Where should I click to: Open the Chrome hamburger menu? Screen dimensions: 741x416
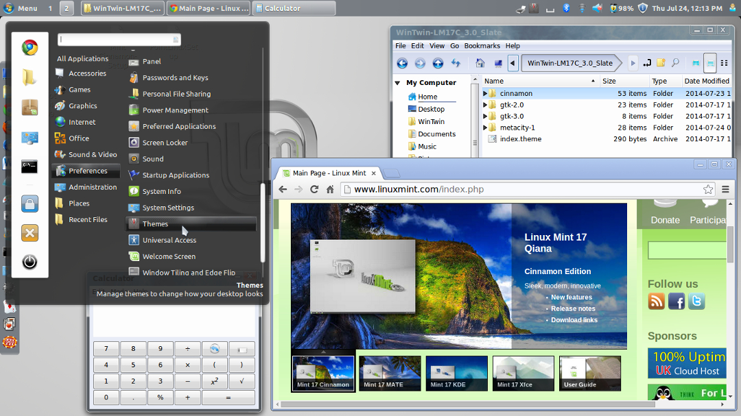[725, 189]
